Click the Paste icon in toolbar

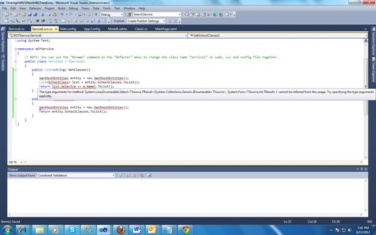coord(54,14)
